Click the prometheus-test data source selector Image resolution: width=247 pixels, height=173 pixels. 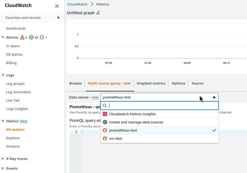click(x=159, y=97)
